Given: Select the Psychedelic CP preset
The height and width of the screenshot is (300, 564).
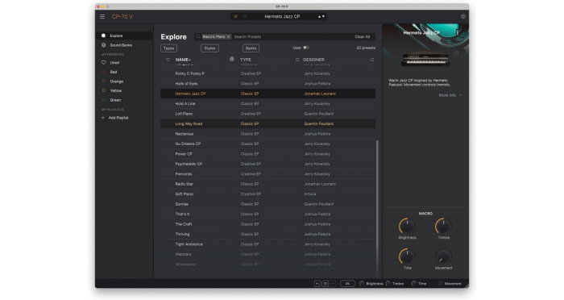Looking at the screenshot, I should [268, 164].
